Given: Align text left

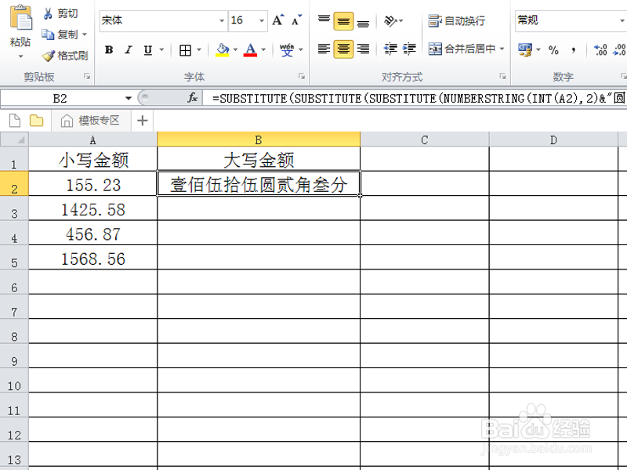Looking at the screenshot, I should tap(324, 49).
